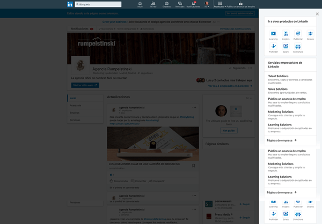Screen dimensions: 322x224
Task: Click the #marketing hashtag link
Action: click(x=152, y=121)
